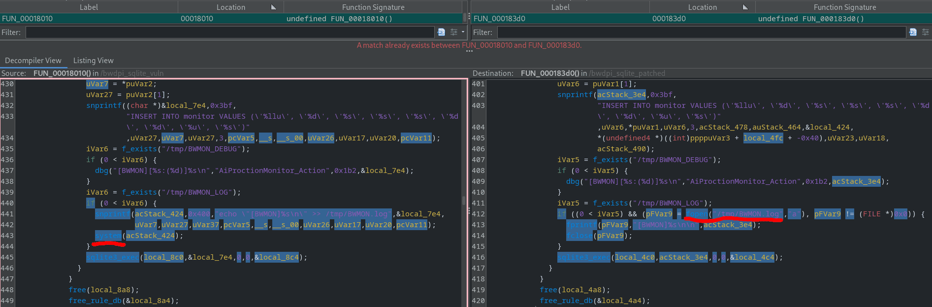Viewport: 932px width, 307px height.
Task: Select FUN_000183d0 label cell in destination table
Action: [x=560, y=19]
